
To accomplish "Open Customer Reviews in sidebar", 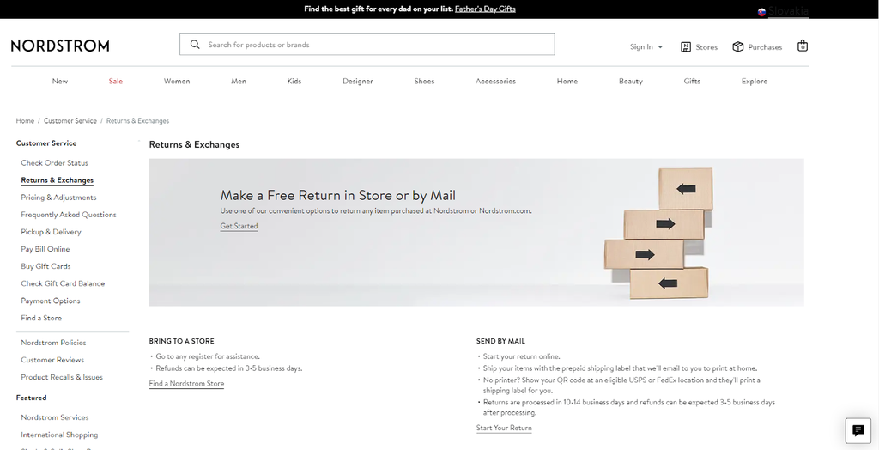I will (x=52, y=360).
